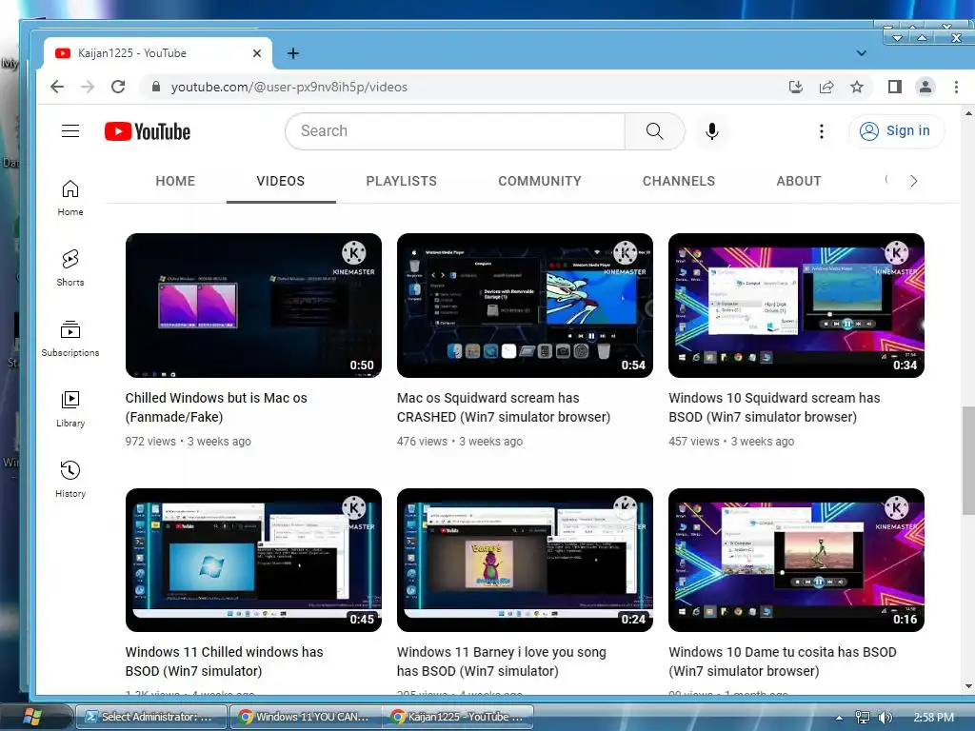Click the address bar URL
The width and height of the screenshot is (975, 731).
coord(289,87)
